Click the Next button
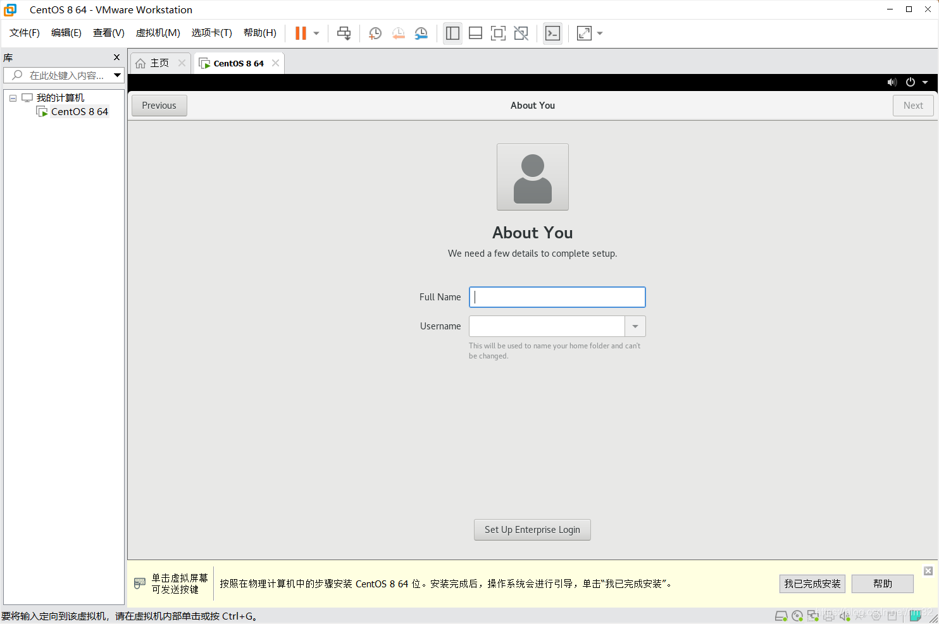 coord(913,106)
